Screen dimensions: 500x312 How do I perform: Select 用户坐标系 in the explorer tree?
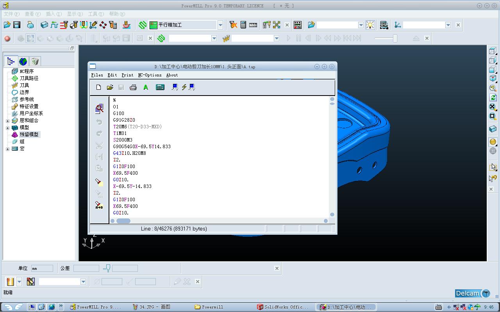[x=31, y=113]
